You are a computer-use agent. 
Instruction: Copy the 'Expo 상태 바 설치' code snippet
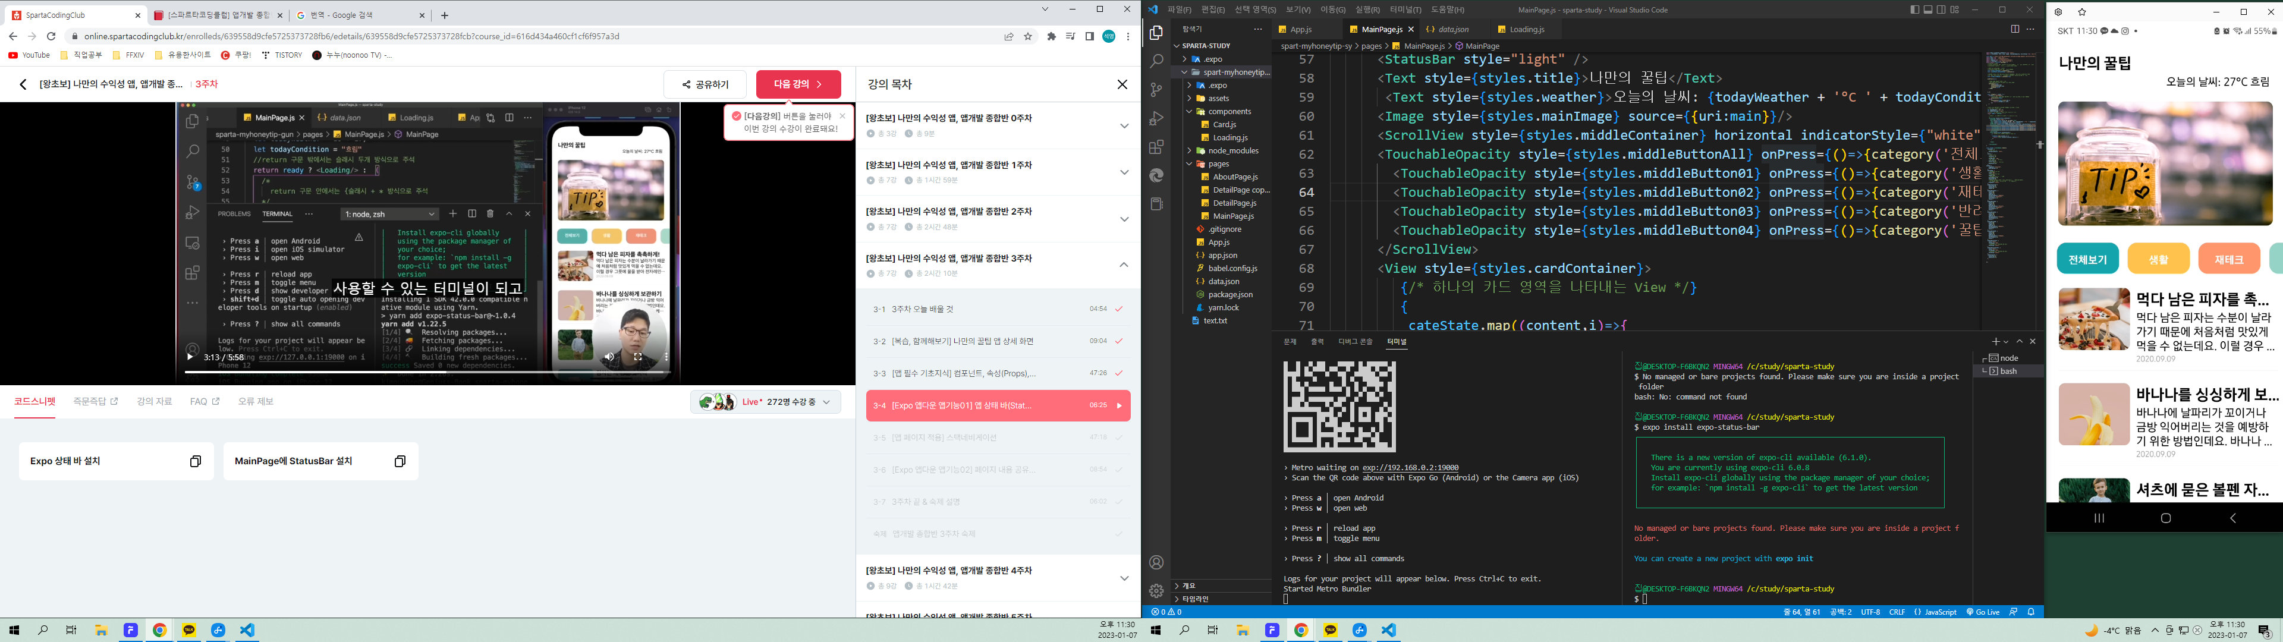(x=196, y=461)
